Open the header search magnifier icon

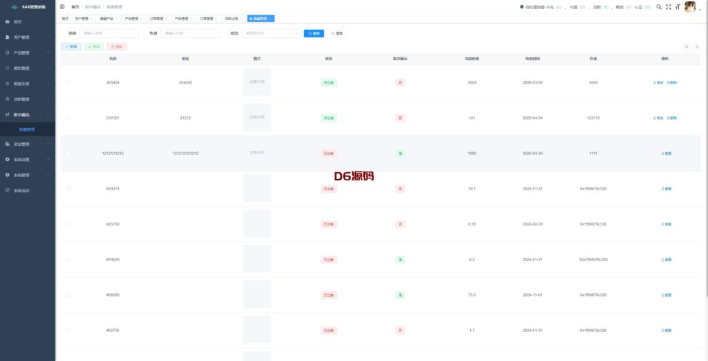(x=659, y=7)
